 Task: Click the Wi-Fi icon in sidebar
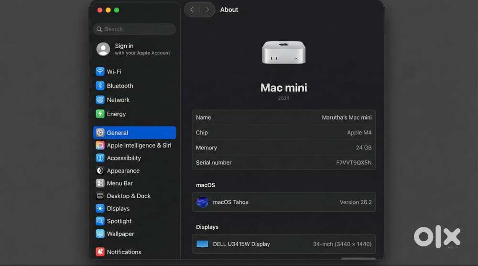(x=100, y=72)
